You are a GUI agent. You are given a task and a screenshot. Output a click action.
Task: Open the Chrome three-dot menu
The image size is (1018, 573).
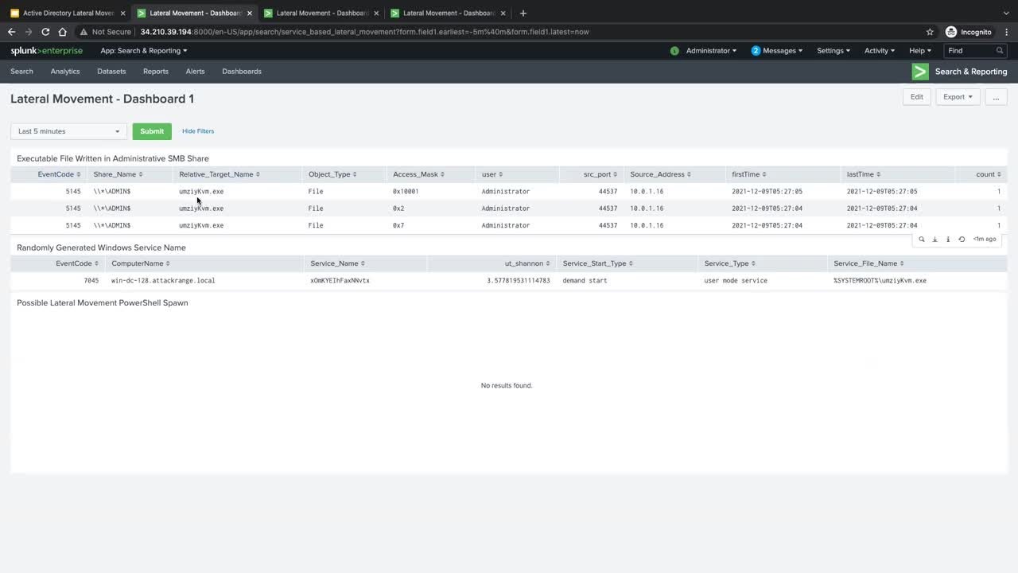point(1006,32)
